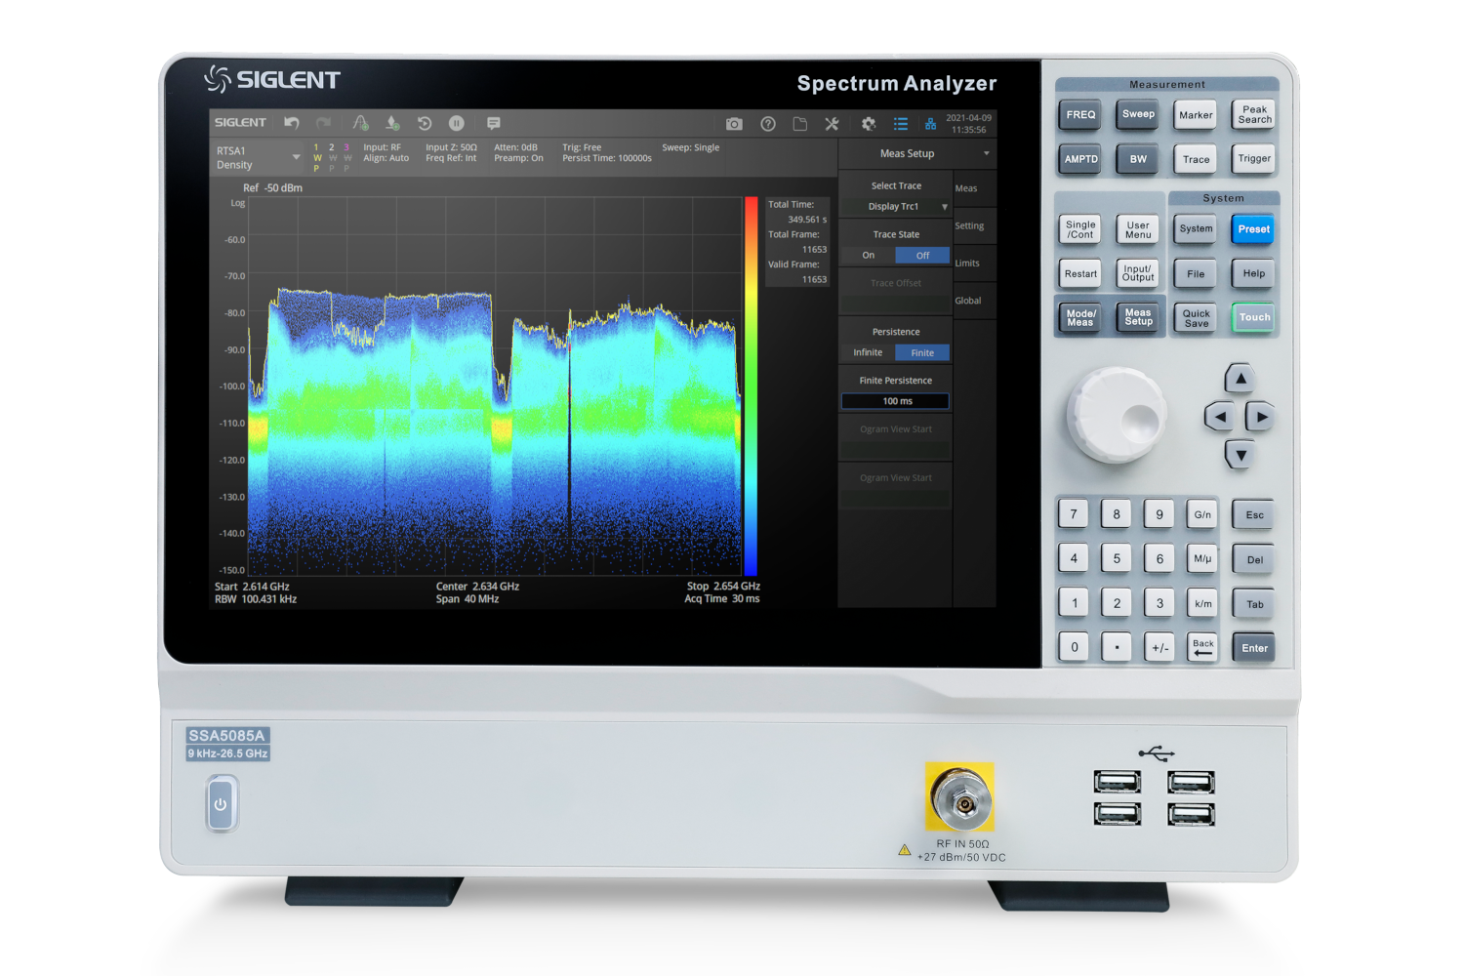The image size is (1464, 976).
Task: Switch Persistence to Infinite
Action: [868, 353]
